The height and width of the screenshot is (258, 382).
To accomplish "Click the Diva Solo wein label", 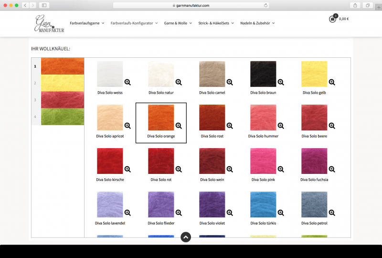I will (212, 180).
